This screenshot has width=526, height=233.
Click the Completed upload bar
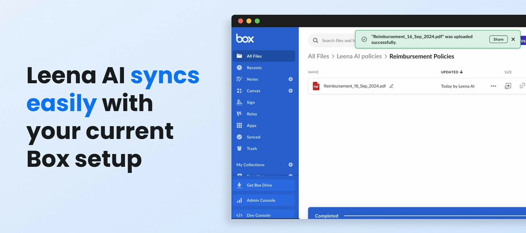tap(417, 213)
